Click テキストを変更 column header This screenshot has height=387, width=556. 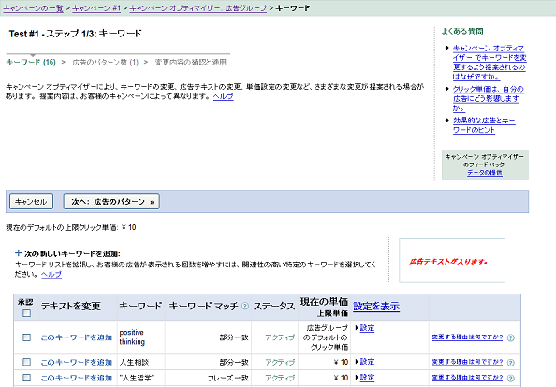[71, 306]
